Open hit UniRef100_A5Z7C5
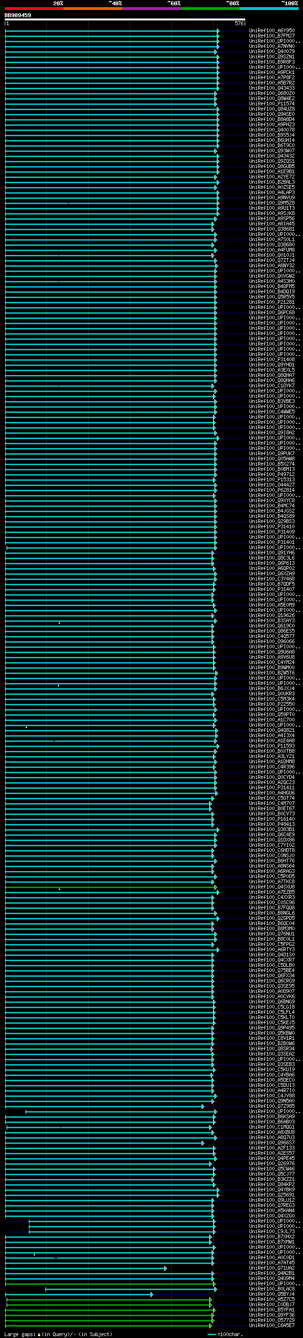The image size is (303, 1338). [272, 1300]
